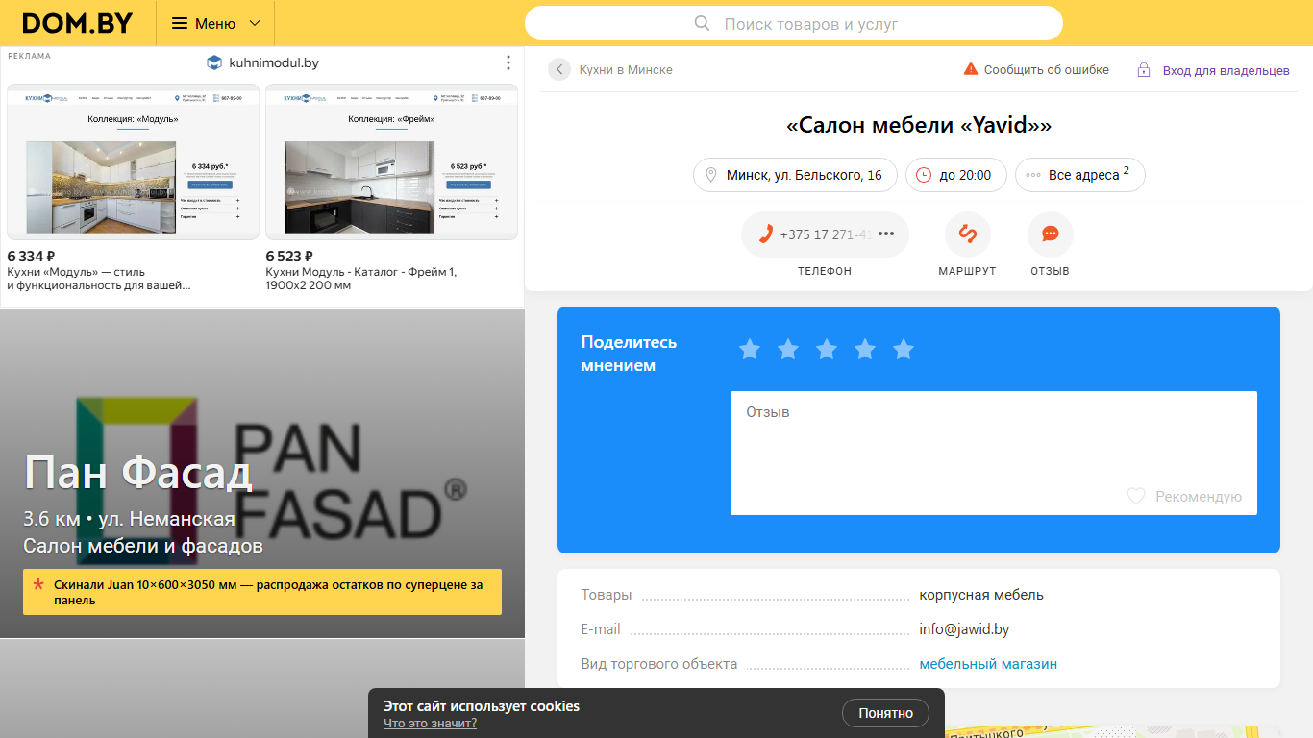Open the Кухни в Минске breadcrumb
Viewport: 1313px width, 738px height.
click(x=626, y=70)
